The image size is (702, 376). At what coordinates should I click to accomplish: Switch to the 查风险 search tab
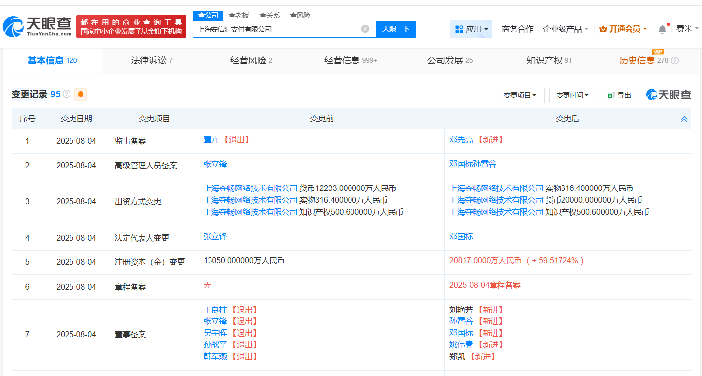tap(300, 15)
